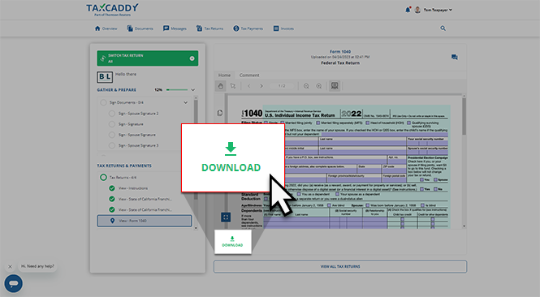Click the B|L firm logo
Image resolution: width=540 pixels, height=297 pixels.
[105, 77]
